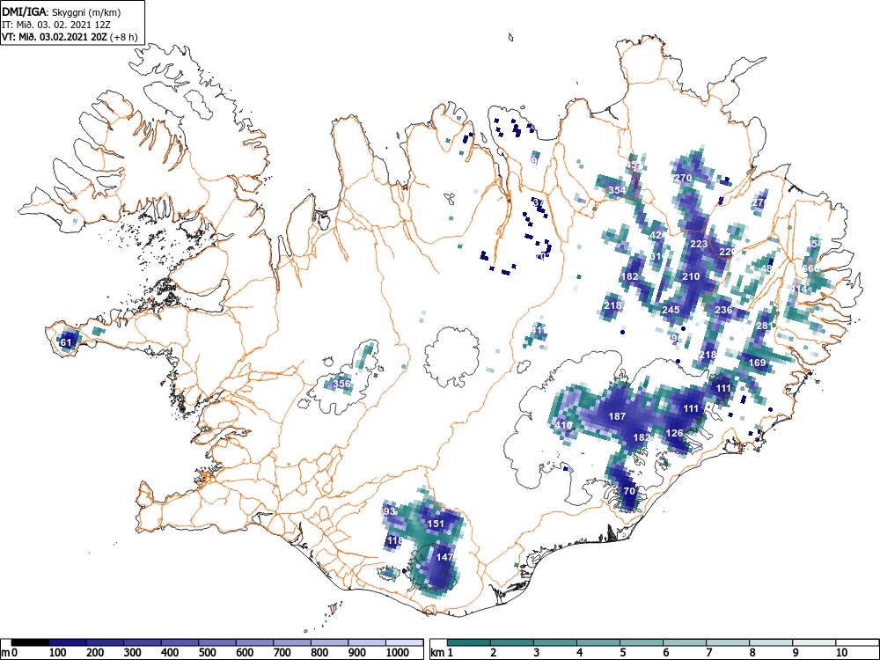
Task: Click the 187 visibility value on the map
Action: [x=617, y=416]
